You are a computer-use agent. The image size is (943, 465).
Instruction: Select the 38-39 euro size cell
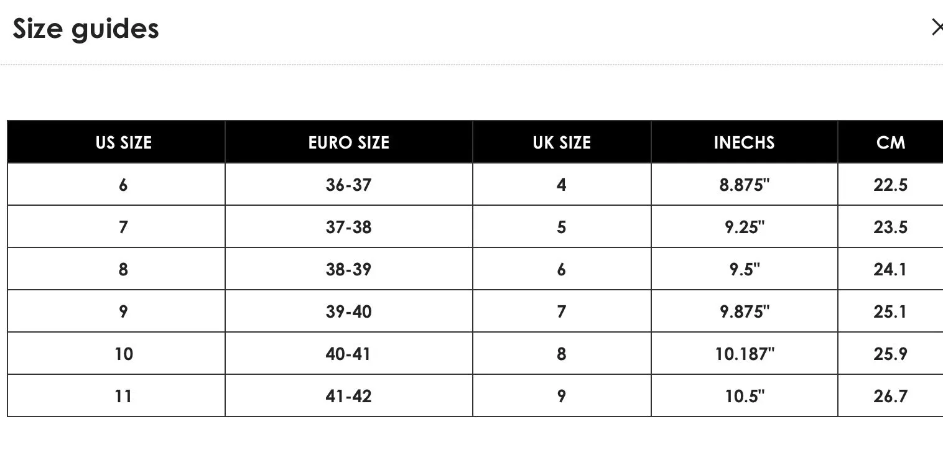[349, 269]
